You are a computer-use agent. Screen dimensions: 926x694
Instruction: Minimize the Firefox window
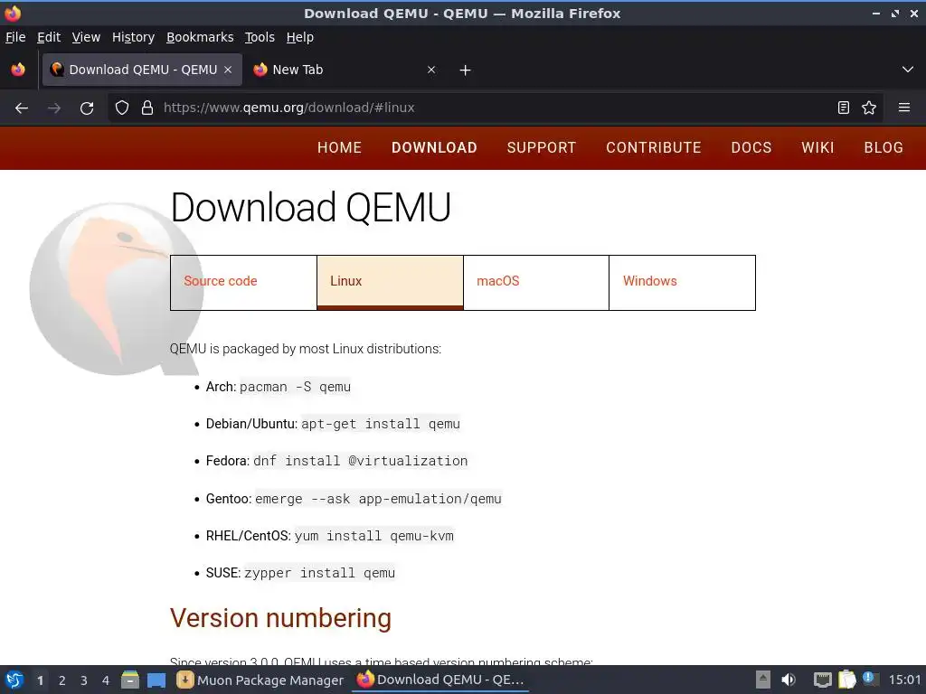[876, 13]
